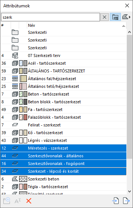Select 'Falazóblokk - tartószerkezet' row
This screenshot has width=133, height=208.
pos(64,117)
